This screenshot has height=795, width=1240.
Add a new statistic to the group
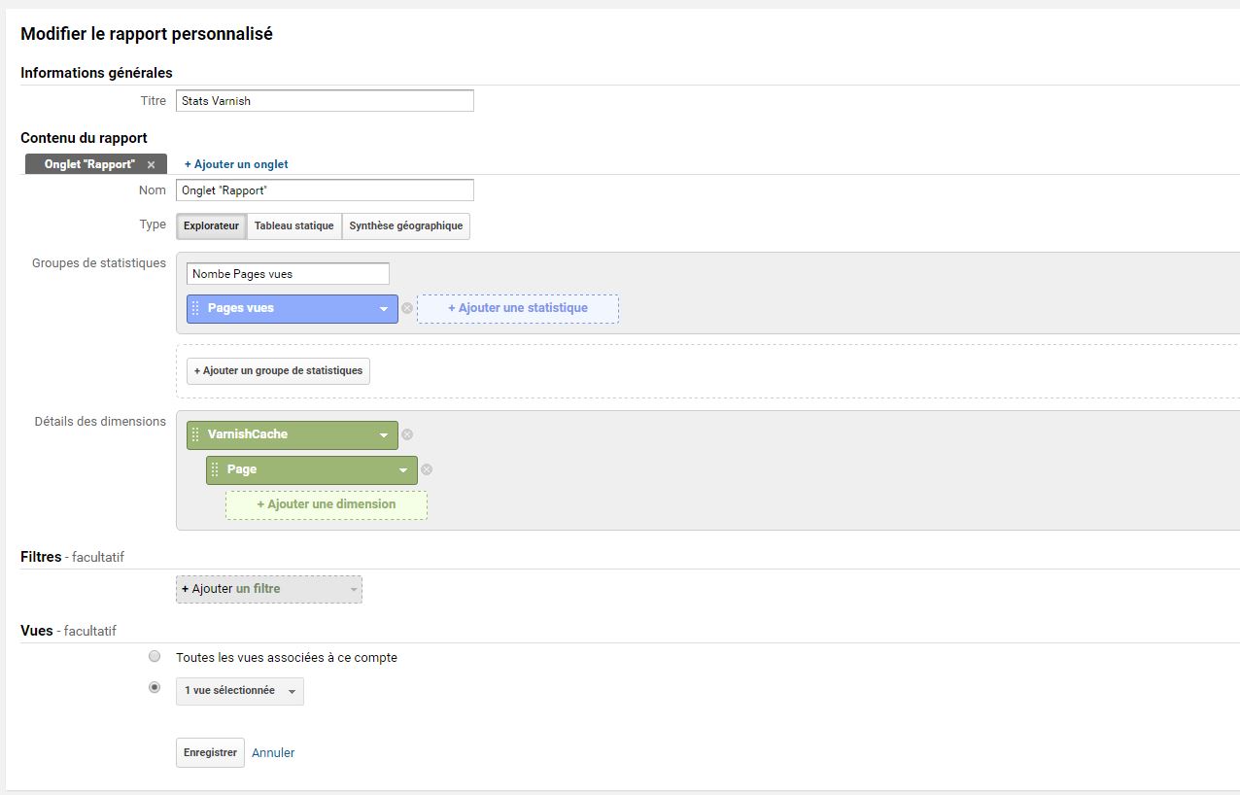tap(517, 308)
